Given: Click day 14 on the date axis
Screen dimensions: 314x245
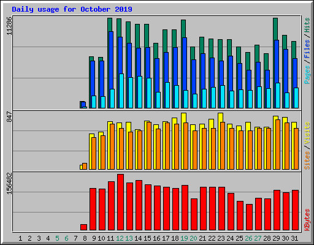Looking at the screenshot, I should [138, 238].
